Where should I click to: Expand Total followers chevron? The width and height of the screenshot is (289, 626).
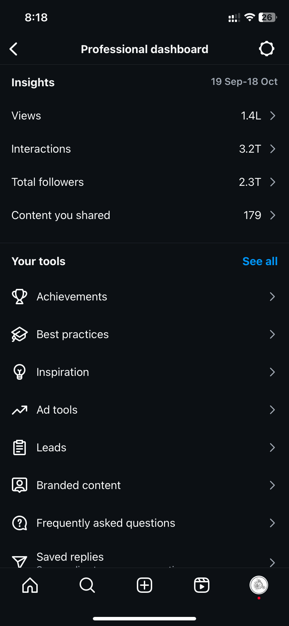pyautogui.click(x=273, y=182)
